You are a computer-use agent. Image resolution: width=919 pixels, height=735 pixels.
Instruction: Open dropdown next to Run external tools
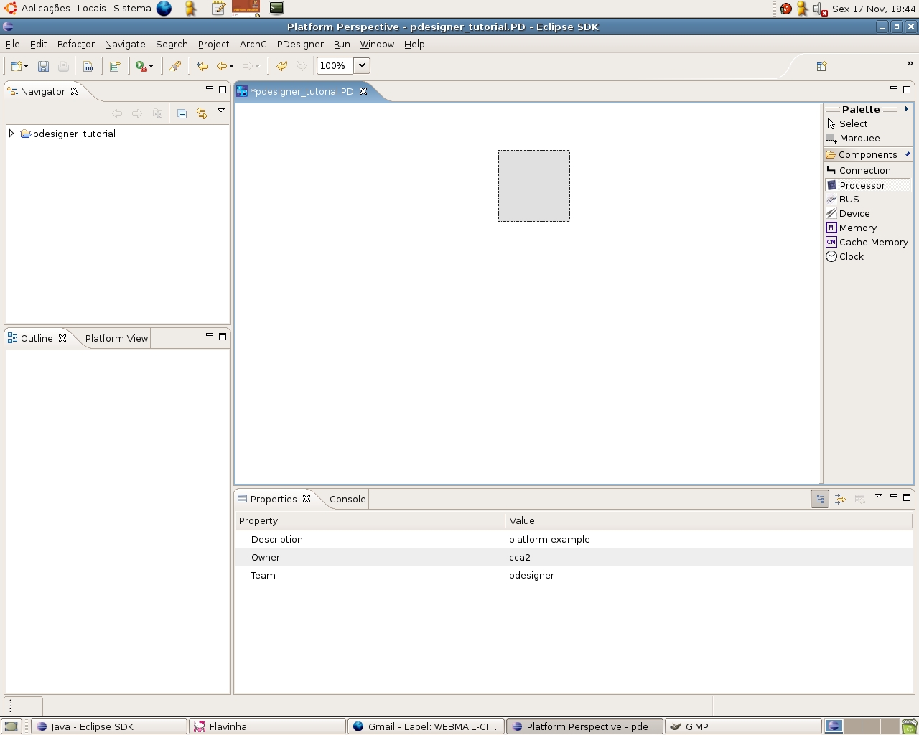click(151, 66)
